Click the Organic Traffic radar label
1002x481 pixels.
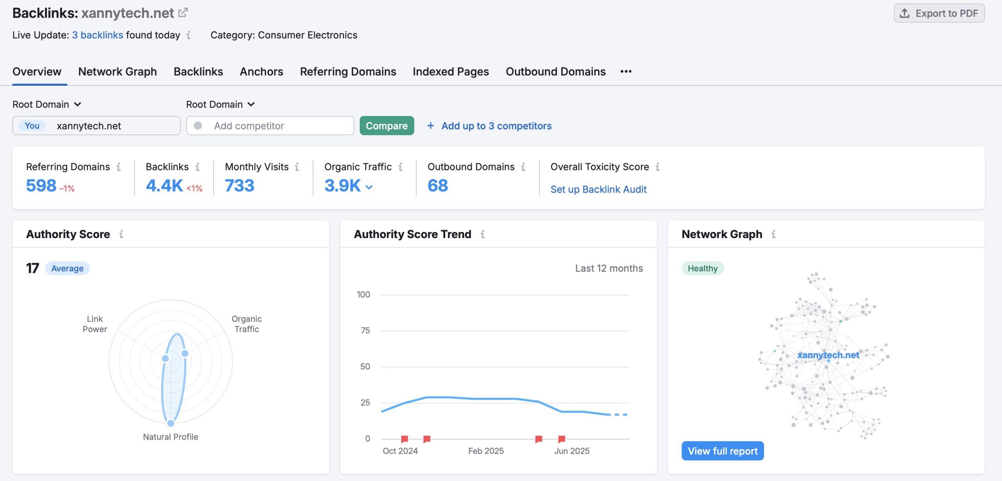[x=247, y=324]
